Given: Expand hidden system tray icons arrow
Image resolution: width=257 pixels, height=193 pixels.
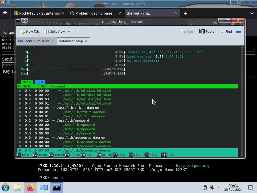Looking at the screenshot, I should (219, 187).
